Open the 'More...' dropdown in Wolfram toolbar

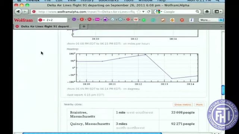(x=211, y=20)
